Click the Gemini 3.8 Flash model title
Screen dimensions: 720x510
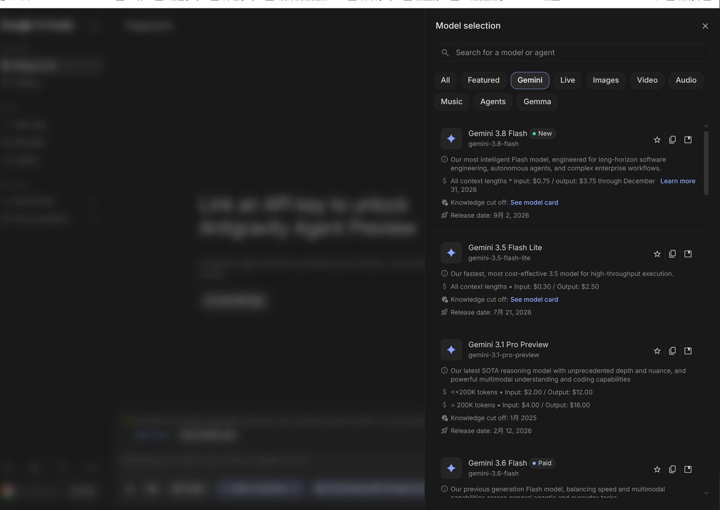[497, 133]
